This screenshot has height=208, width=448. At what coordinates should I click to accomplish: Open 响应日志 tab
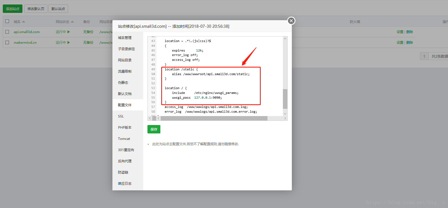[x=128, y=183]
